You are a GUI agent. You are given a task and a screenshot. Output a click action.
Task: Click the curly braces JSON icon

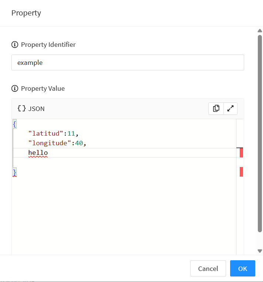[x=22, y=109]
